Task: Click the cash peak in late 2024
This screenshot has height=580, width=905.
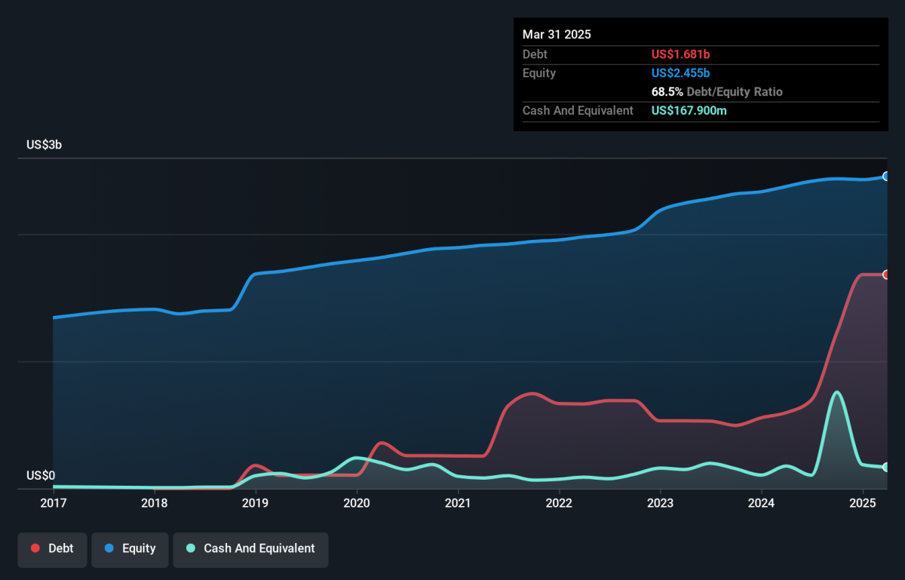Action: coord(836,392)
